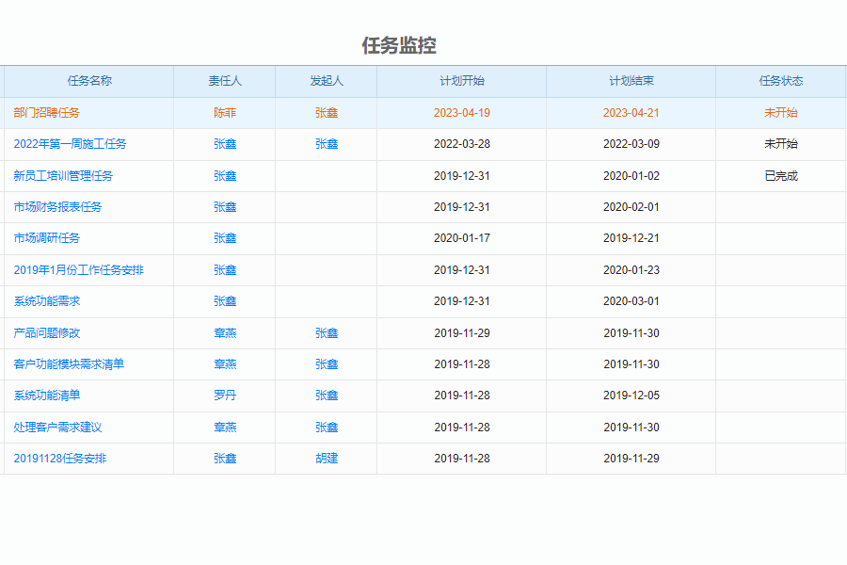Click responsible person 章燕 for 处理客户需求建议
The height and width of the screenshot is (565, 847).
coord(225,428)
